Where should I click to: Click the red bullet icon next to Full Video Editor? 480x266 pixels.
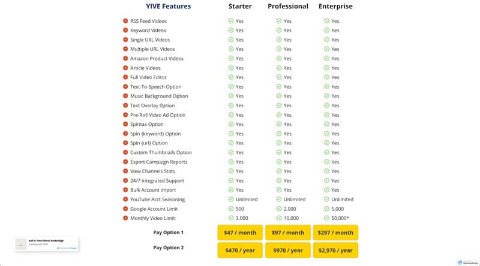(x=125, y=77)
